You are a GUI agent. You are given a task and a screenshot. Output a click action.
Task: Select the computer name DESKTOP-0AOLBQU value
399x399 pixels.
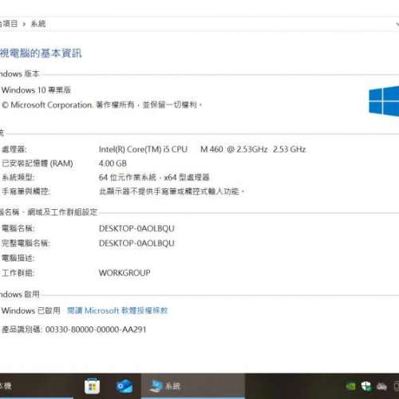[x=136, y=228]
